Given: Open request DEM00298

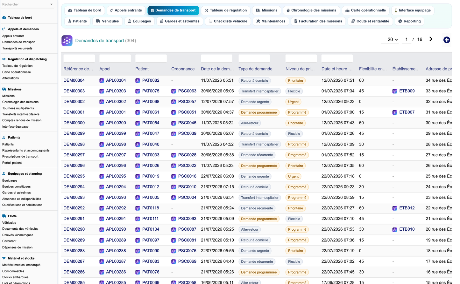Looking at the screenshot, I should click(74, 144).
